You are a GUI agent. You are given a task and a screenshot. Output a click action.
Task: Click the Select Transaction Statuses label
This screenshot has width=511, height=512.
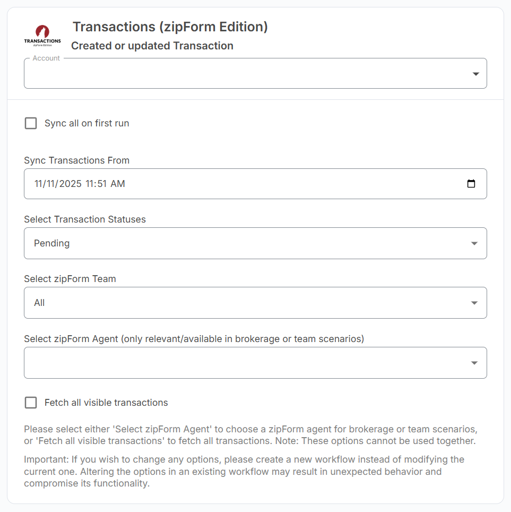(85, 219)
